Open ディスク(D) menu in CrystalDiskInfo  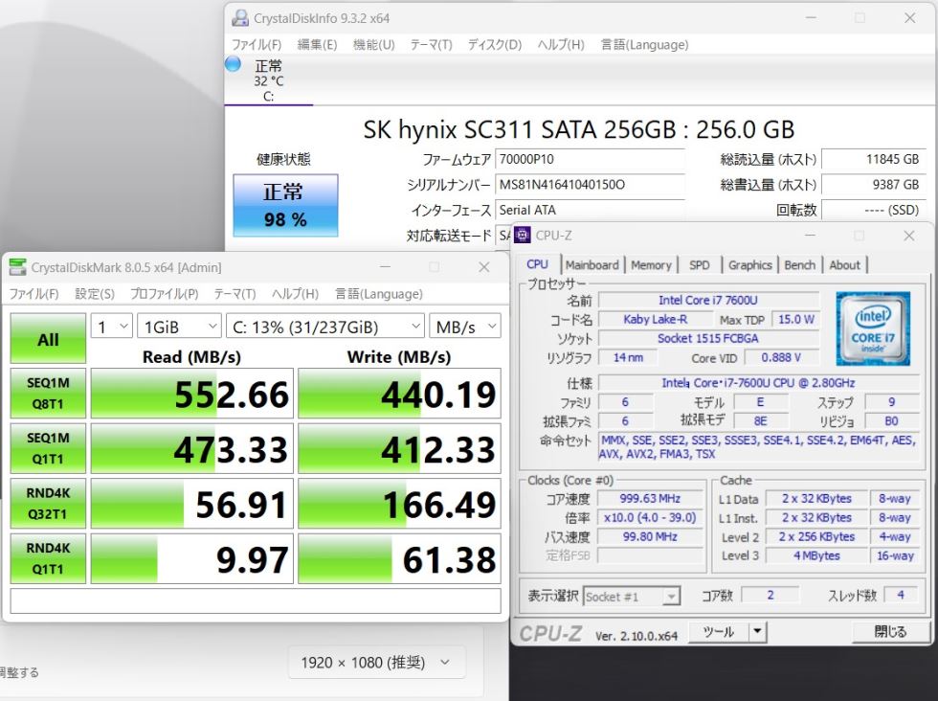point(495,45)
